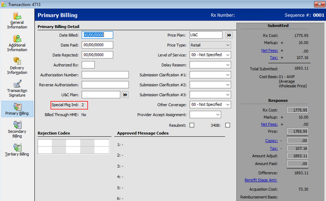Image resolution: width=326 pixels, height=201 pixels.
Task: Open the Benefit Stage Amt link
Action: [261, 180]
